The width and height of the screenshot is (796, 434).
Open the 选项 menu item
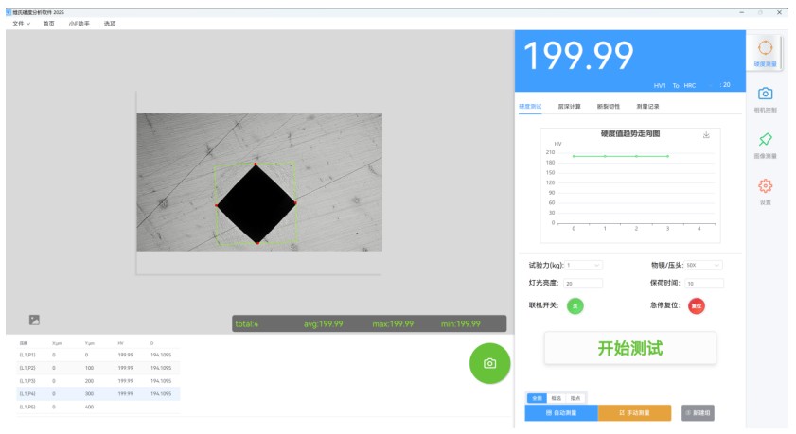coord(110,24)
